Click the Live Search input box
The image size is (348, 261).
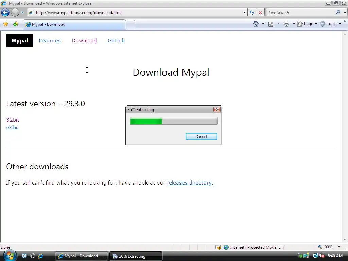[x=301, y=13]
